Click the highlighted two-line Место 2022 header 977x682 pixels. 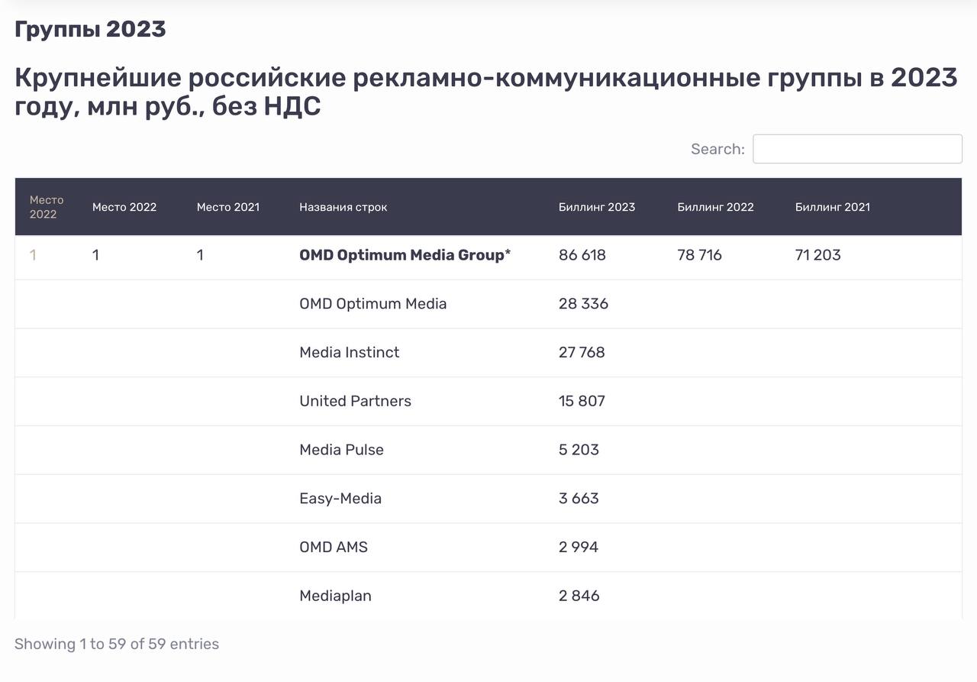[46, 207]
